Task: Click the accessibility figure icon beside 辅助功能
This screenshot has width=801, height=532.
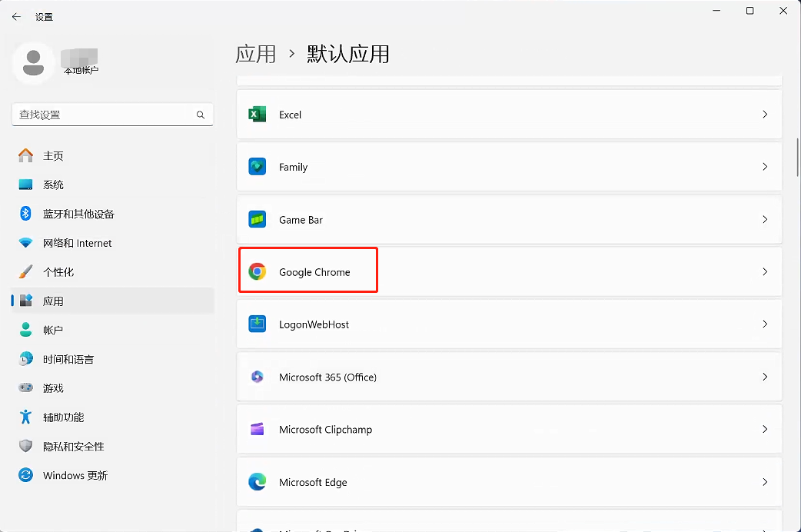Action: click(25, 417)
